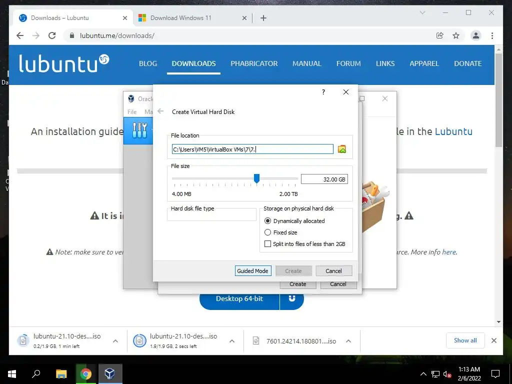Open the APPAREL menu item
Image resolution: width=512 pixels, height=384 pixels.
click(424, 63)
